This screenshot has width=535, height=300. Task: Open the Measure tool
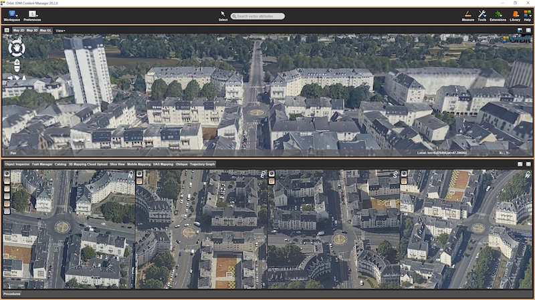pos(467,16)
